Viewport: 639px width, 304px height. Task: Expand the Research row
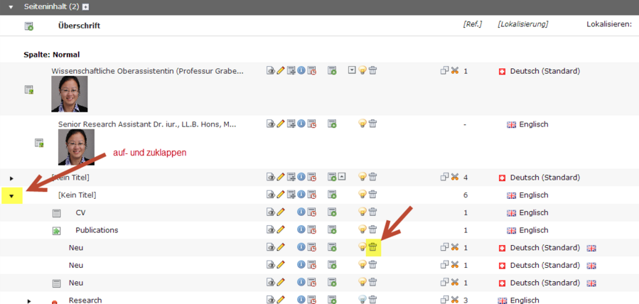tap(29, 301)
